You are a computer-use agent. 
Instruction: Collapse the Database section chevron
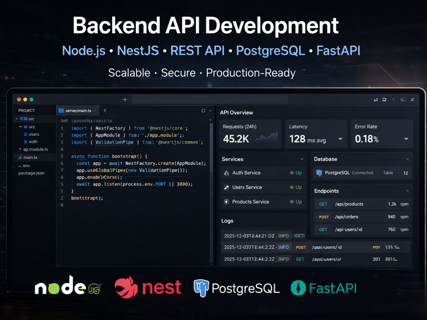pyautogui.click(x=407, y=159)
